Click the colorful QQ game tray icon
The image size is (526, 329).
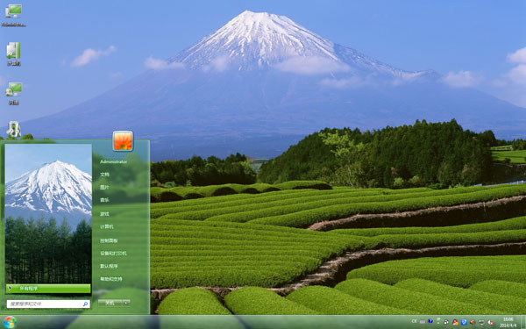point(455,322)
